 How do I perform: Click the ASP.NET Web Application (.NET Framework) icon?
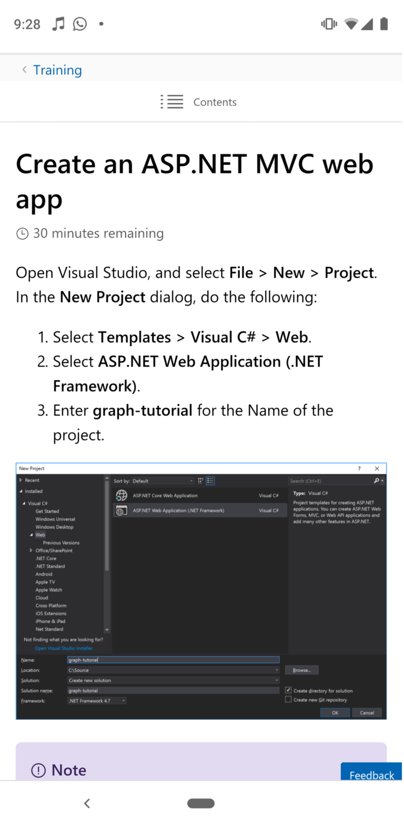click(120, 511)
